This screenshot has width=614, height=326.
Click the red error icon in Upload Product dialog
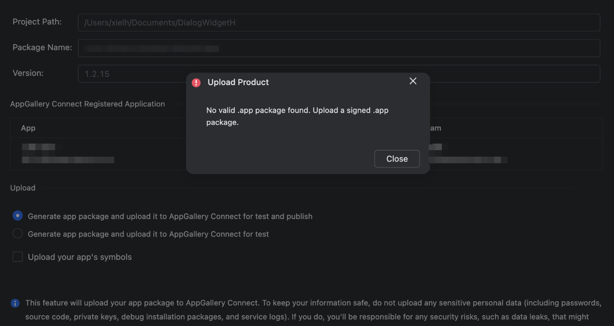pyautogui.click(x=196, y=82)
